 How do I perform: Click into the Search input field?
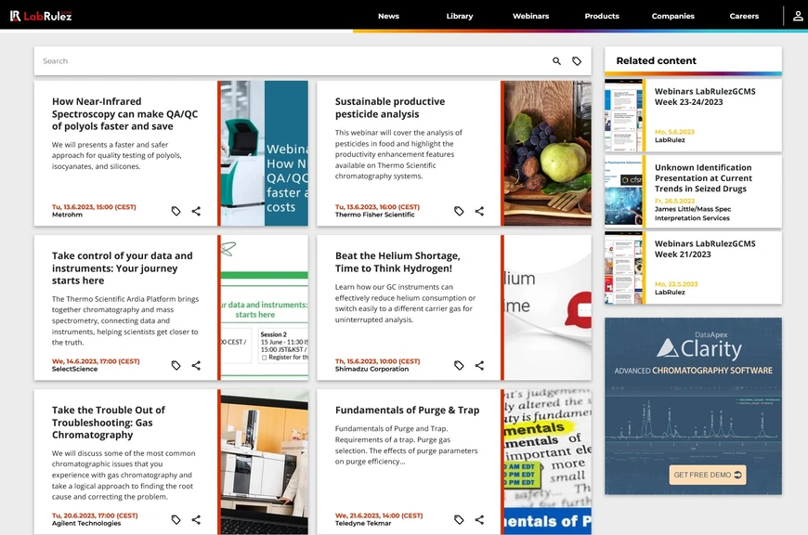coord(293,60)
